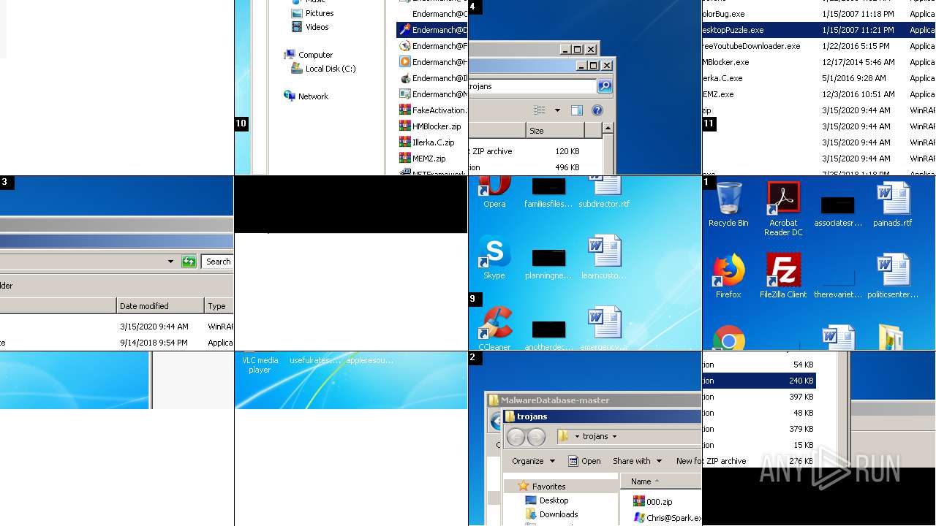Select the 000.zip archive icon
The width and height of the screenshot is (936, 526).
[x=652, y=502]
